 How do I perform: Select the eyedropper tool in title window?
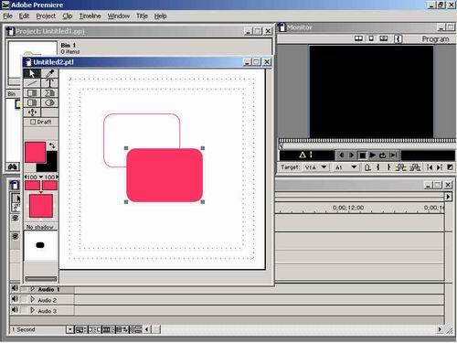tap(49, 73)
